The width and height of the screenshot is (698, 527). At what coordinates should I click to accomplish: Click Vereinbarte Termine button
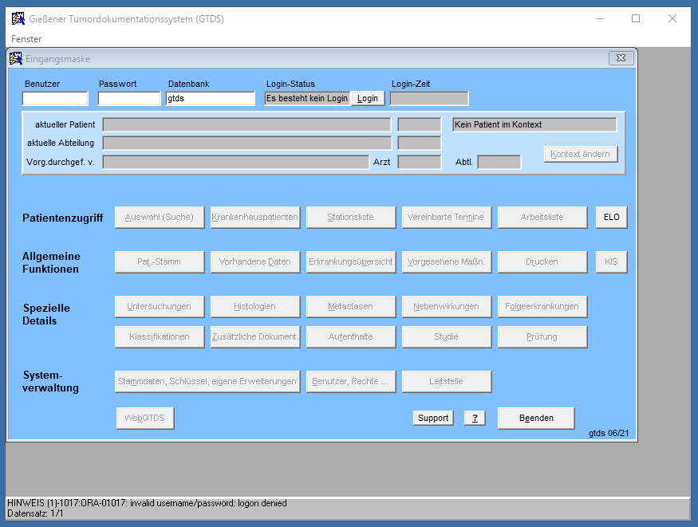click(447, 217)
